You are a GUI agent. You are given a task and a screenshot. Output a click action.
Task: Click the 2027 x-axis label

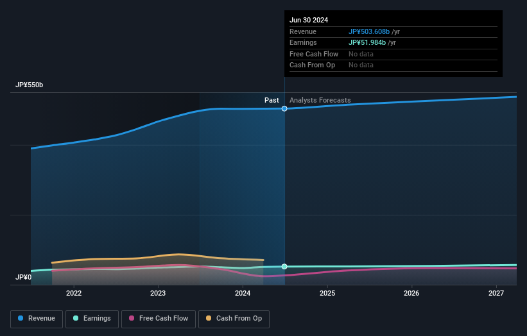[x=496, y=293]
